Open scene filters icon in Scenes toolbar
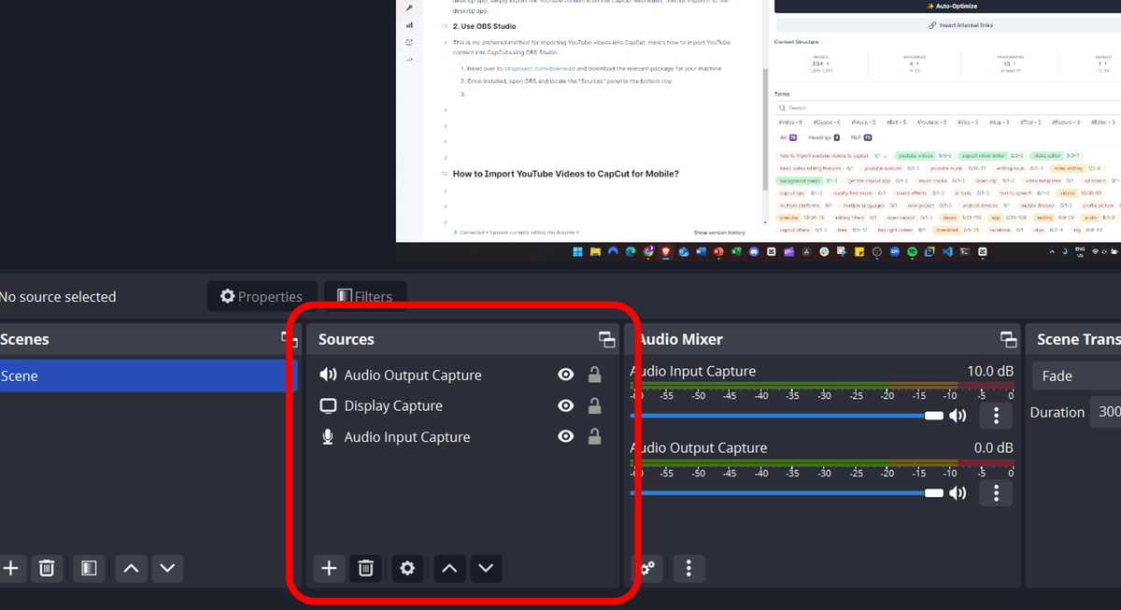Viewport: 1121px width, 610px height. (89, 567)
